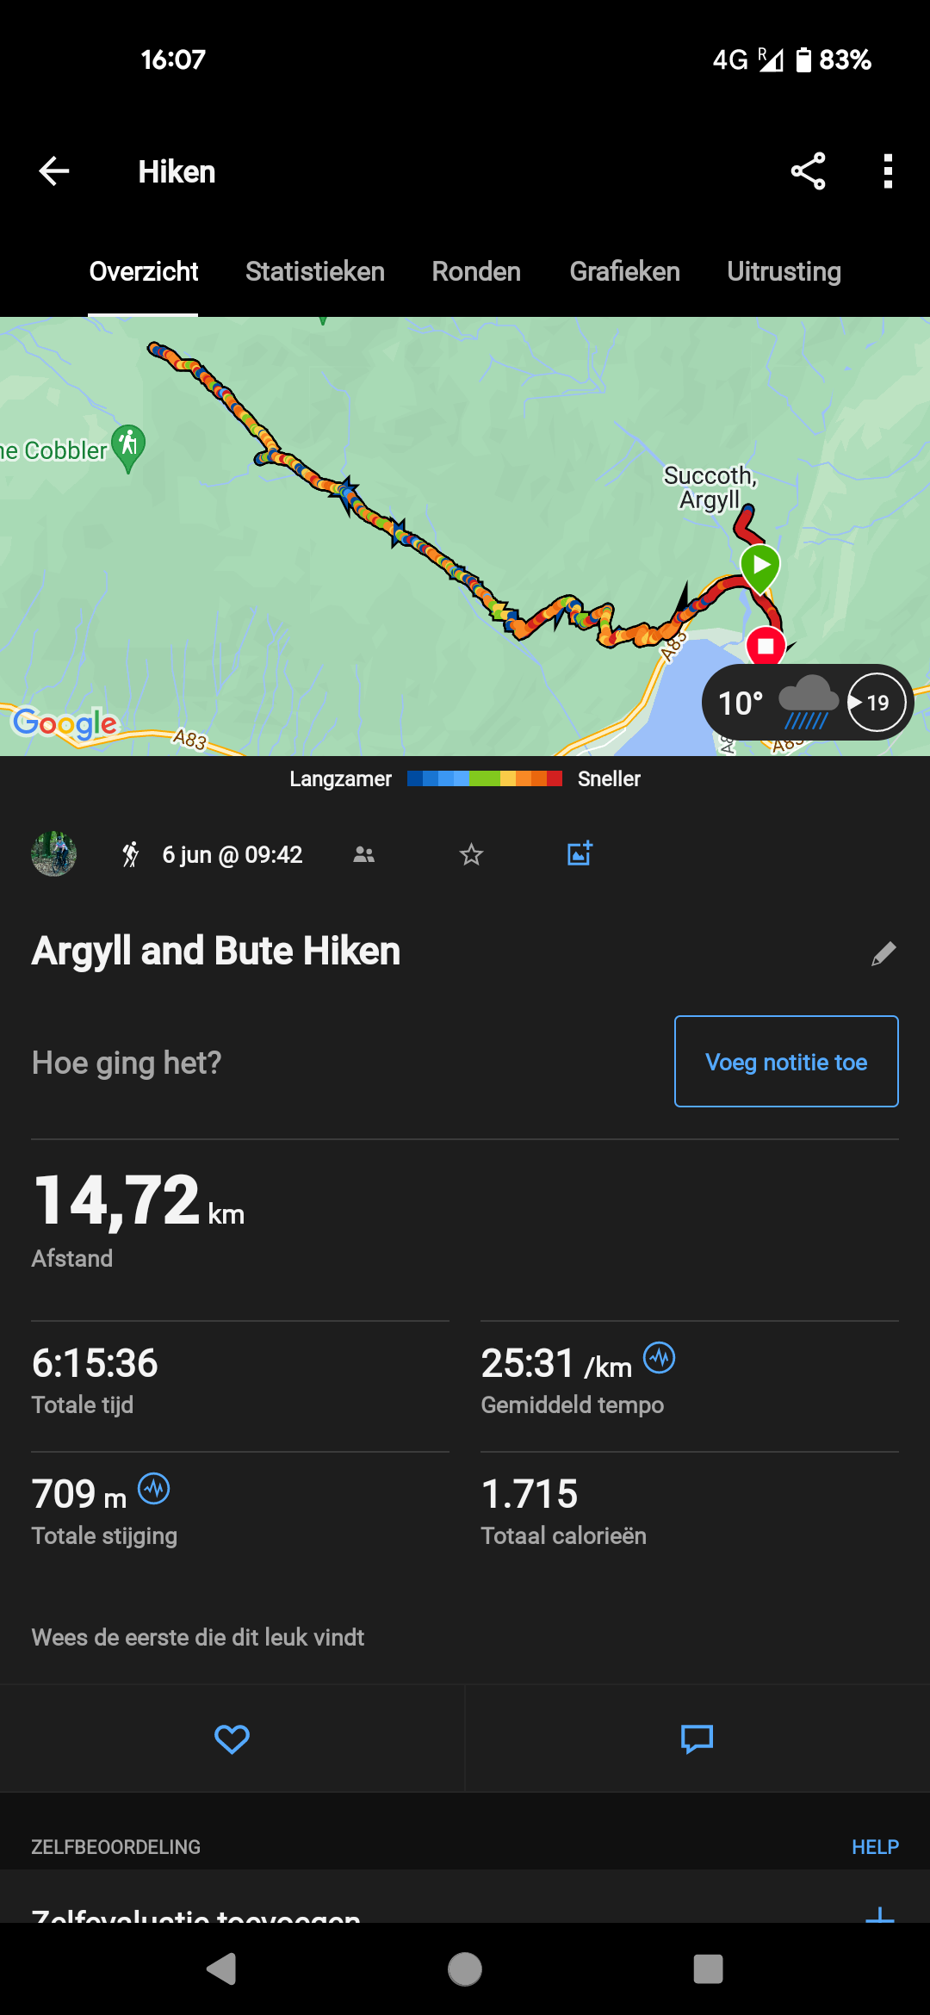This screenshot has width=930, height=2015.
Task: Open the Ronden tab
Action: point(476,271)
